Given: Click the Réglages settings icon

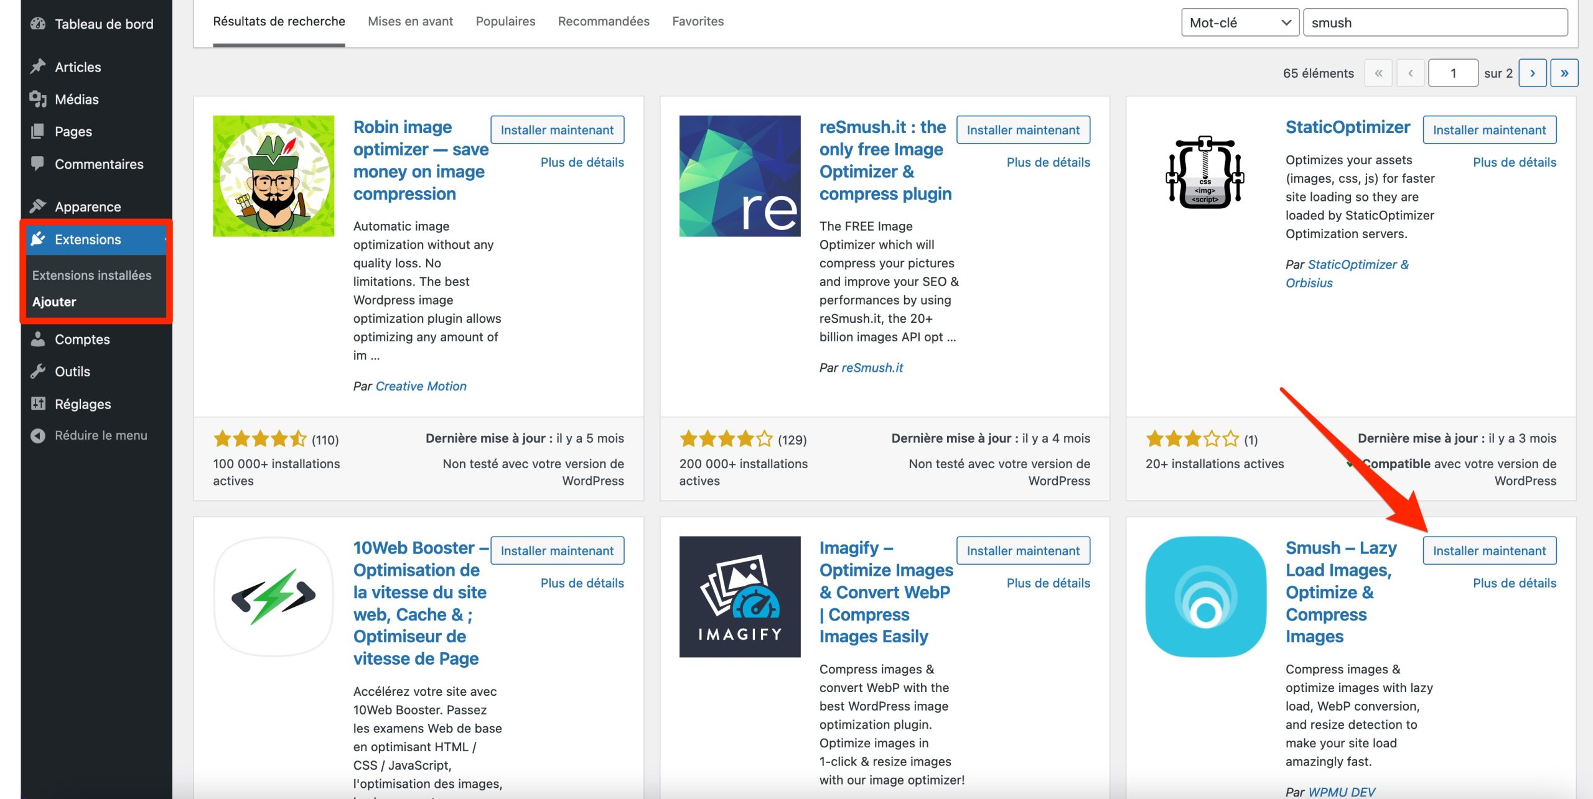Looking at the screenshot, I should (38, 404).
